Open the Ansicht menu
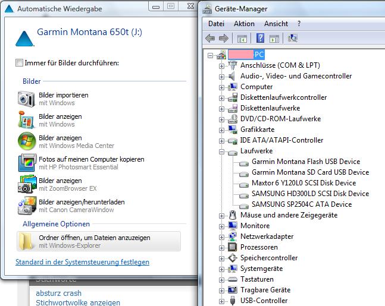 (276, 24)
